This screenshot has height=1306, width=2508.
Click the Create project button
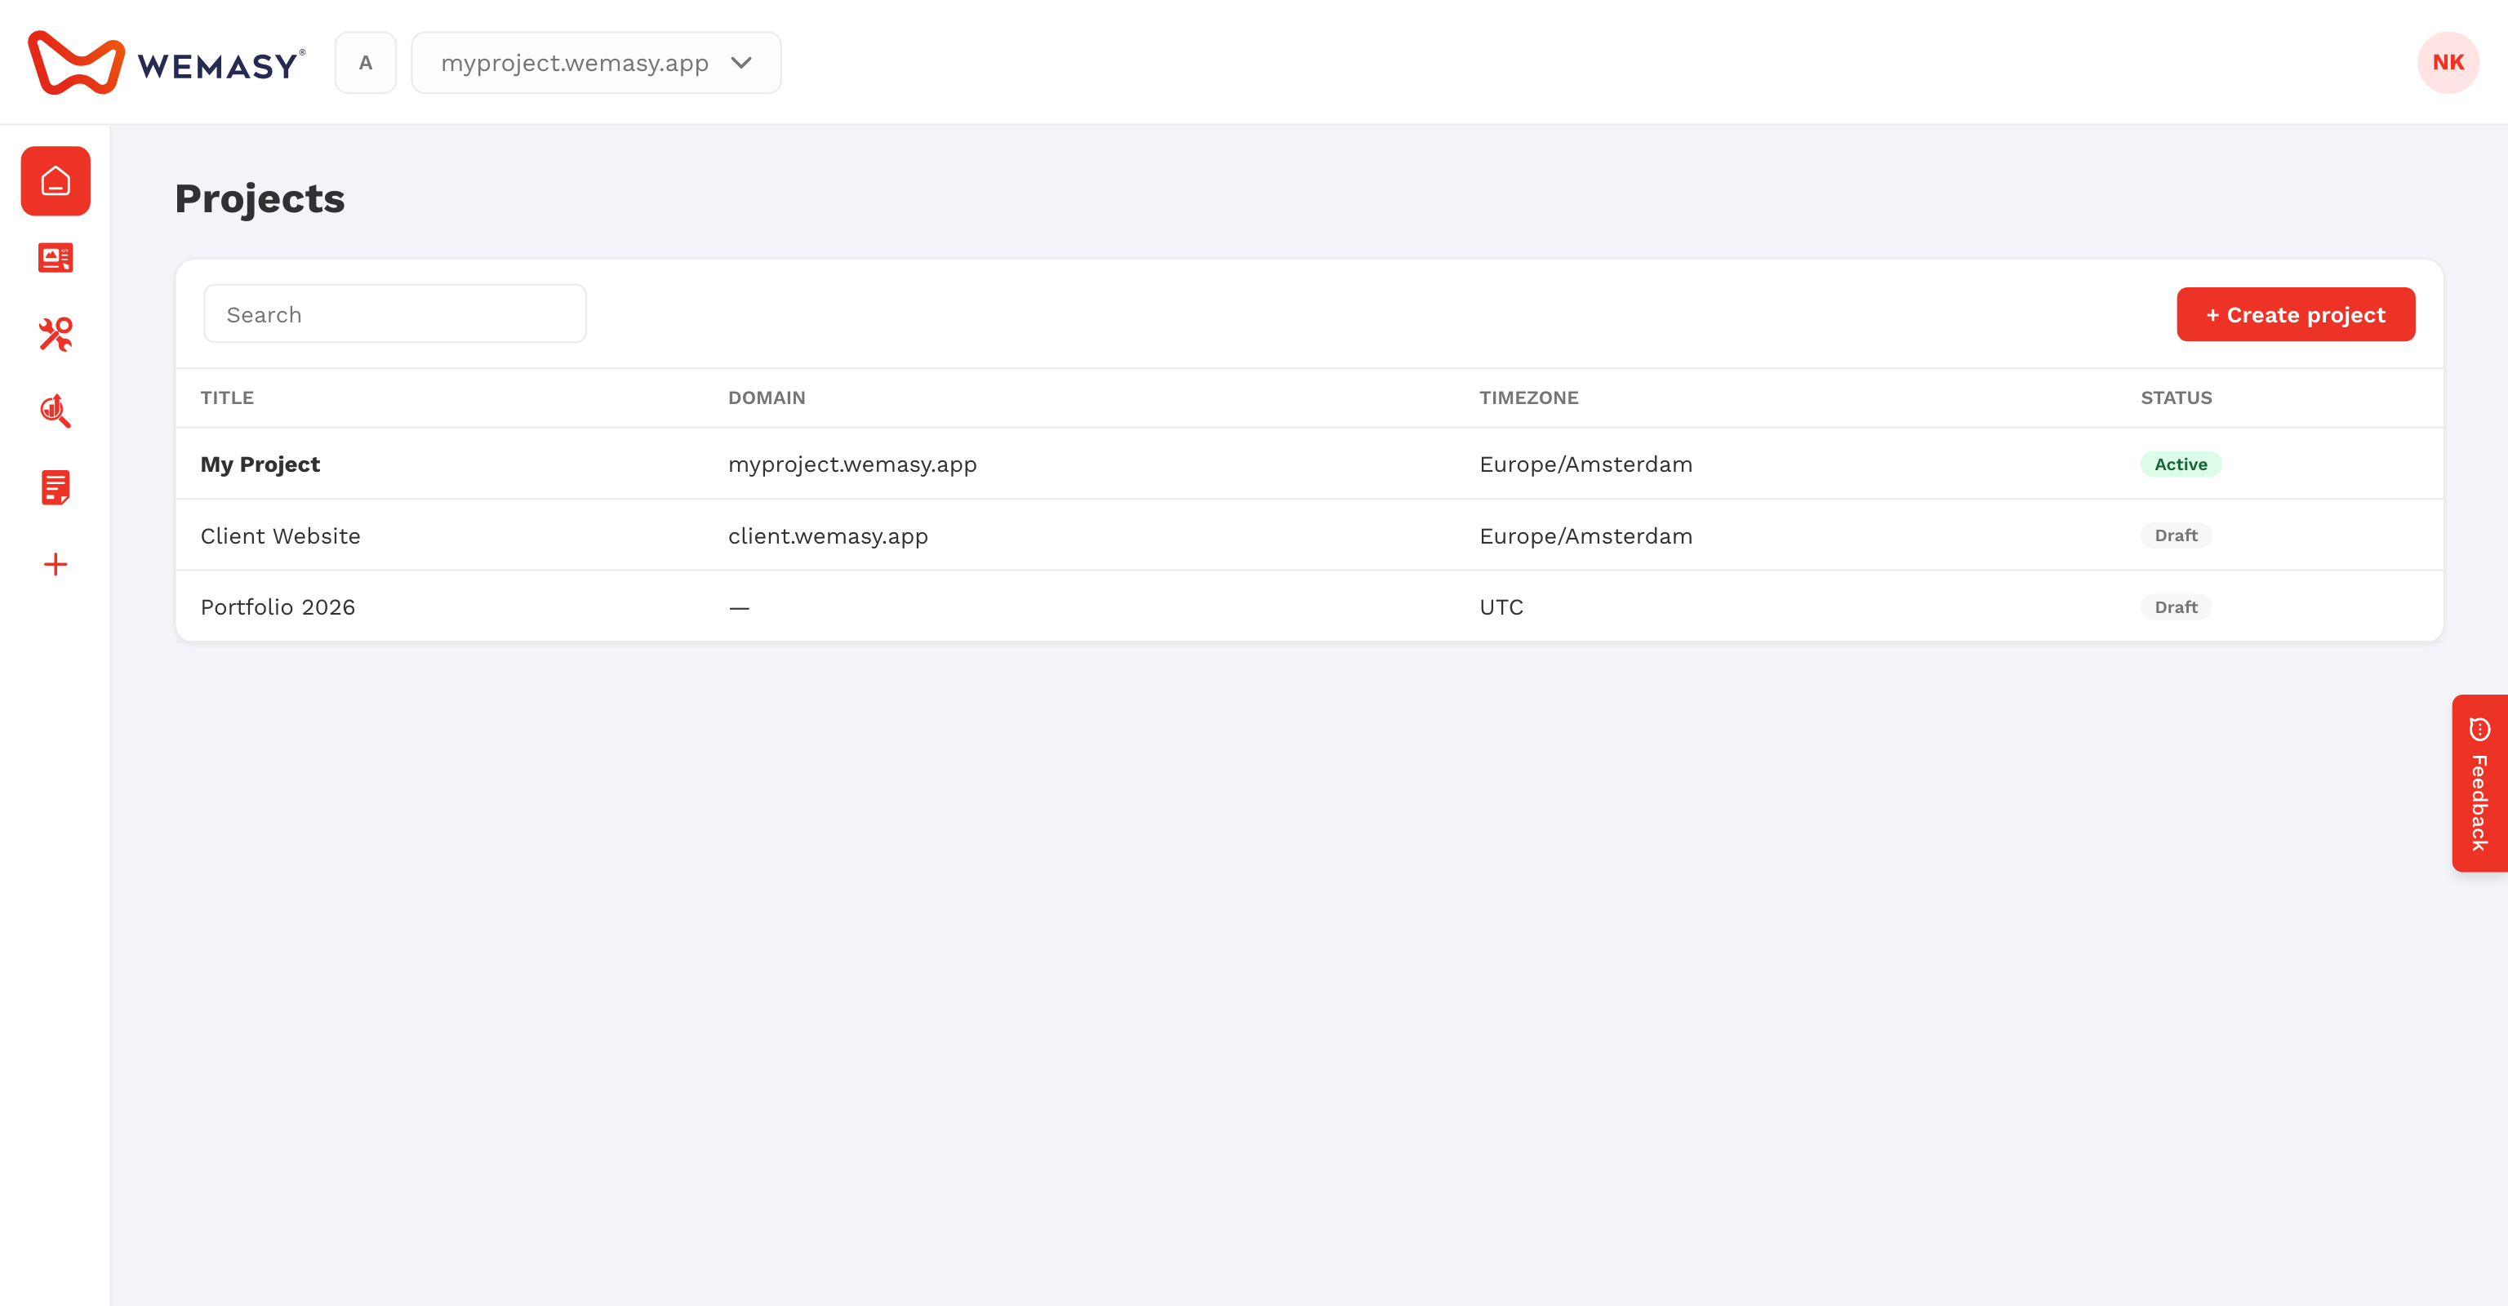(2296, 314)
